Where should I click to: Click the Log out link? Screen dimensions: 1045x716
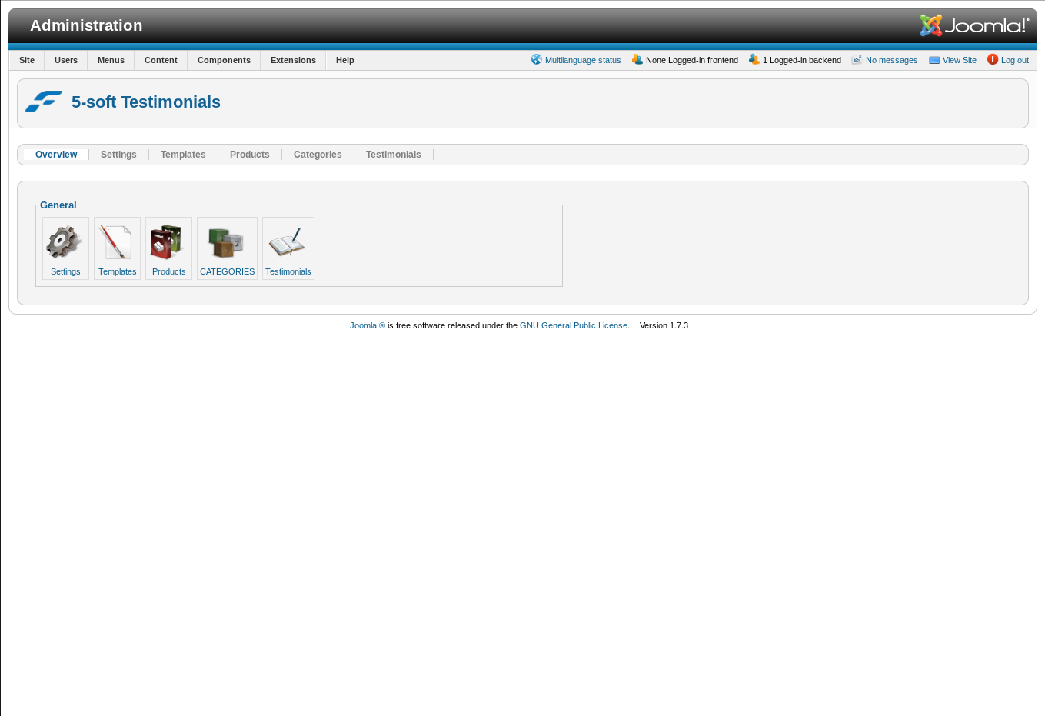tap(1015, 60)
